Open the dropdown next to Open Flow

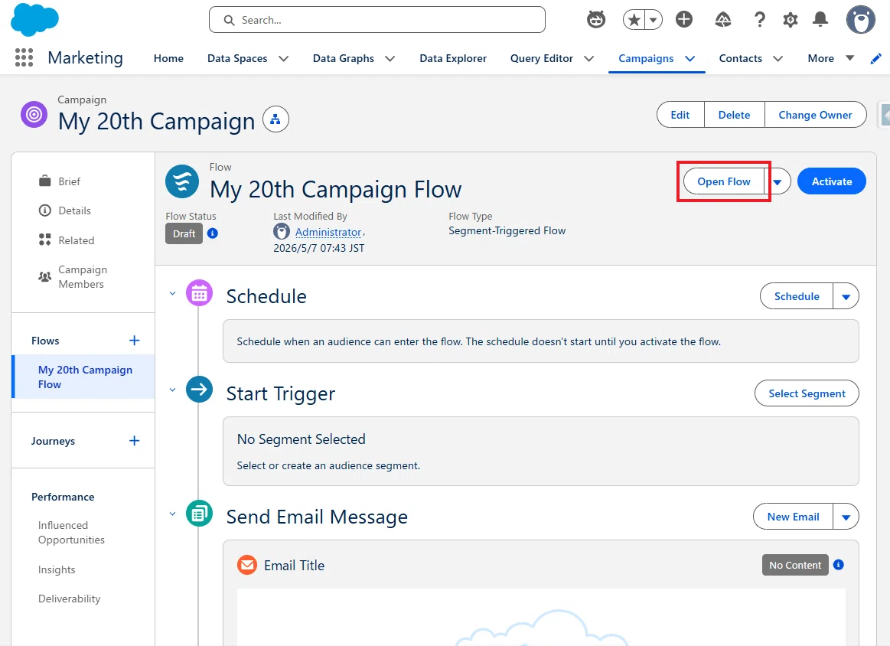[x=778, y=181]
